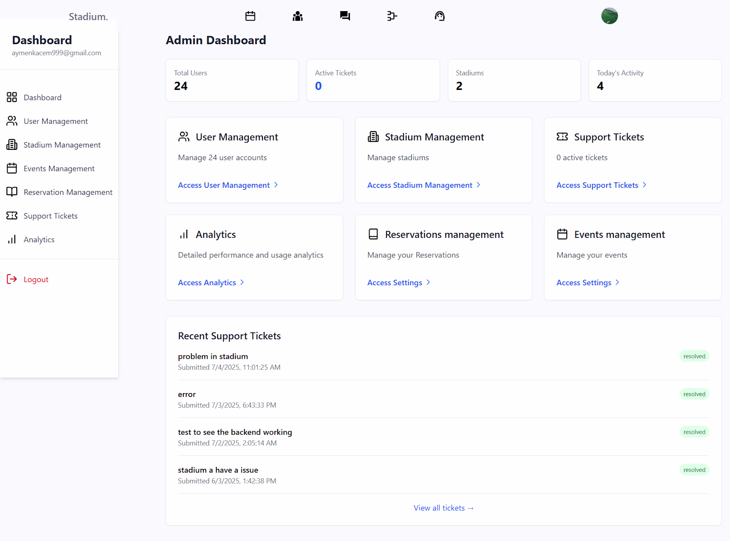Click the Access User Management link
Viewport: 730px width, 541px height.
[x=224, y=185]
